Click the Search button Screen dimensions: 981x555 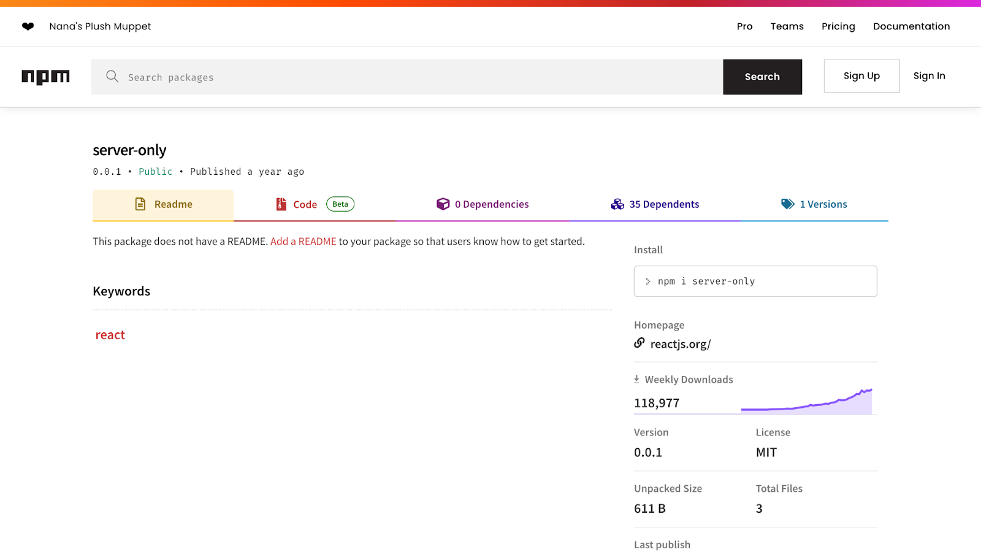tap(763, 77)
